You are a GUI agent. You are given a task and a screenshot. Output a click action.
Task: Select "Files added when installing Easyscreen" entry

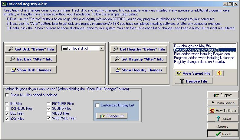[205, 54]
